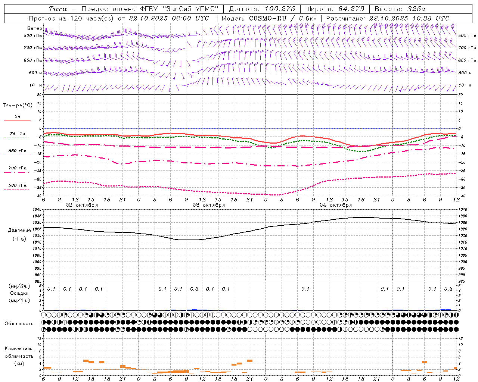Click '850 гПа' in the temperature legend

pos(18,151)
